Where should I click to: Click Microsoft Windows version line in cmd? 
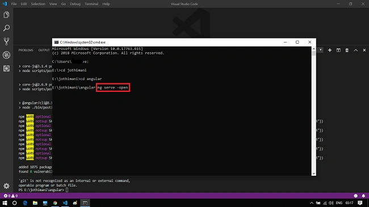coord(98,49)
